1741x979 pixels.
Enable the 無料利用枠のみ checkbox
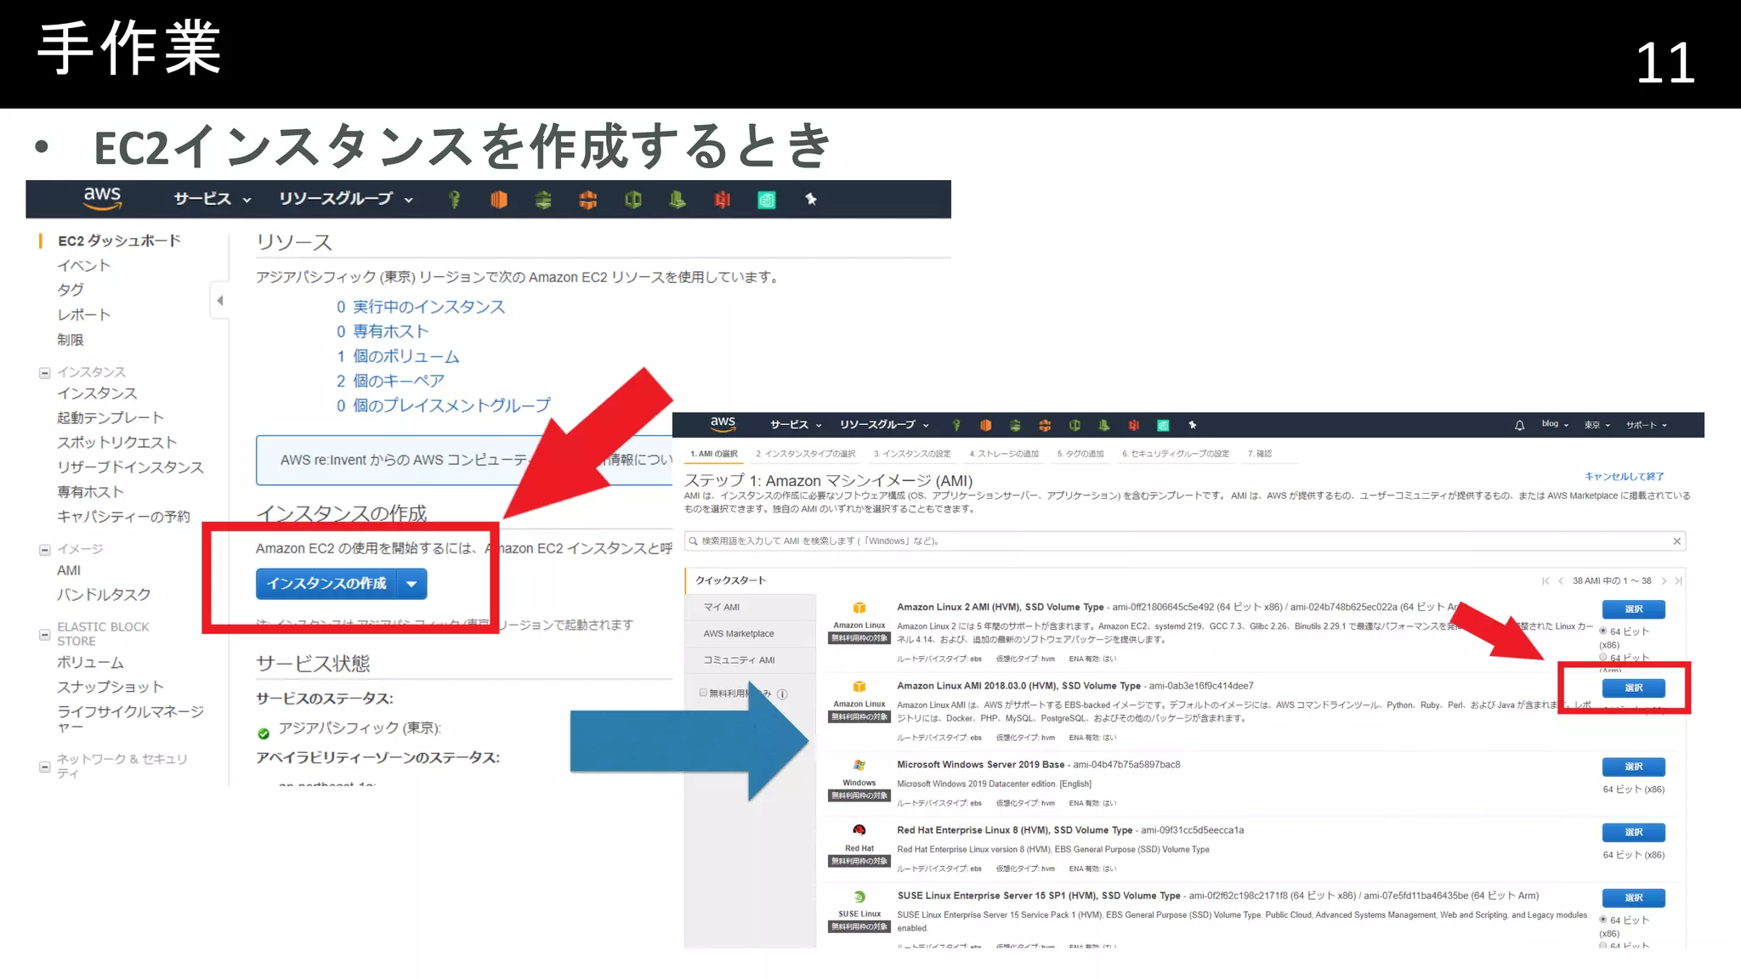click(703, 693)
